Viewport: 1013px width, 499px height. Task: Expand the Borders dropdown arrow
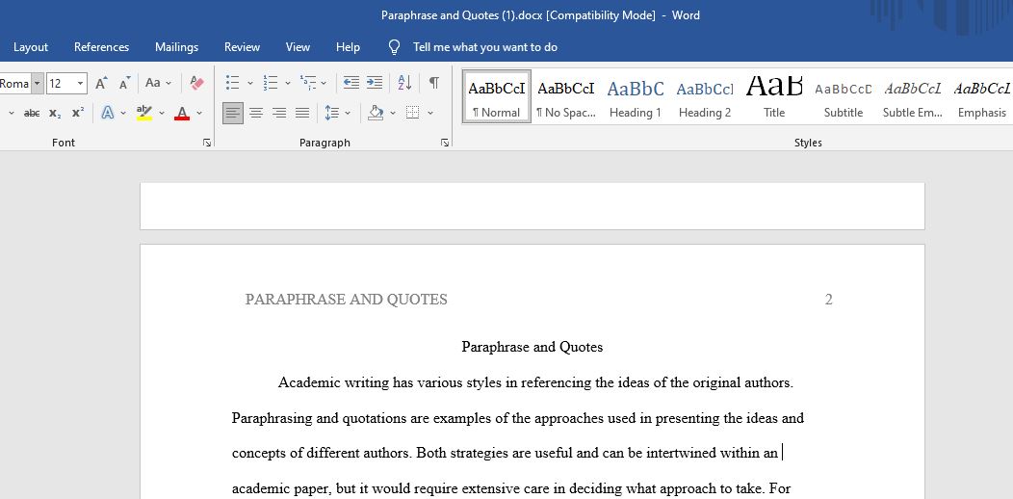point(430,113)
